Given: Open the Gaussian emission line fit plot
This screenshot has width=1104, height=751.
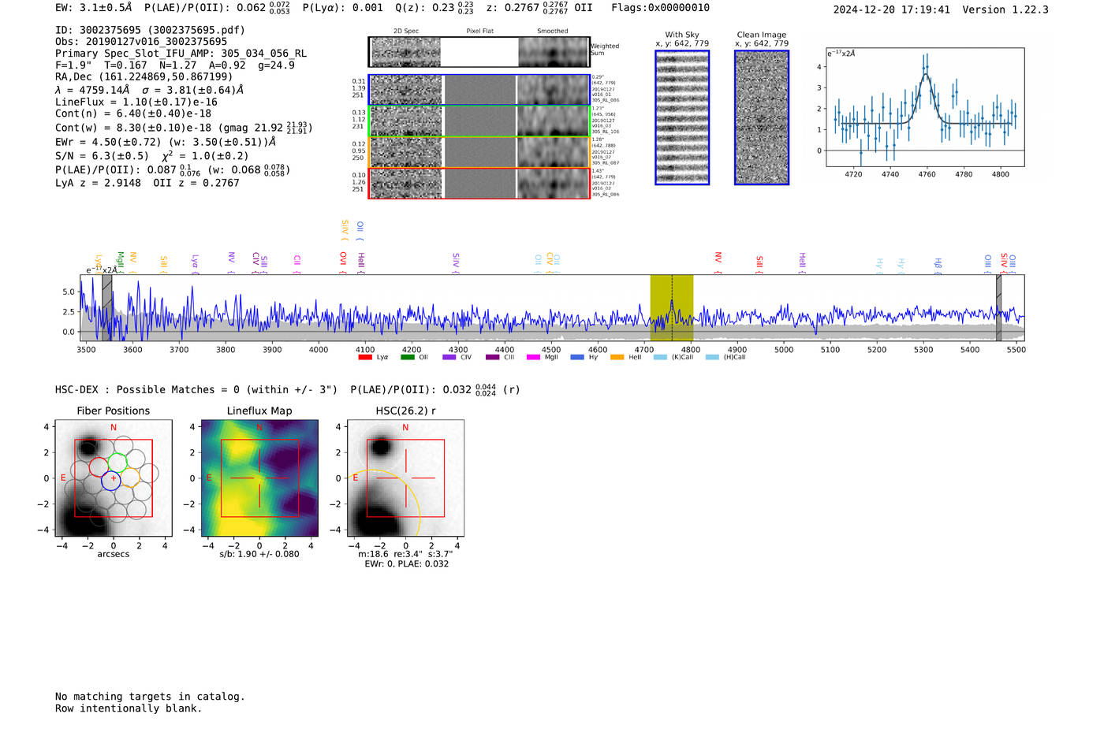Looking at the screenshot, I should pos(925,107).
